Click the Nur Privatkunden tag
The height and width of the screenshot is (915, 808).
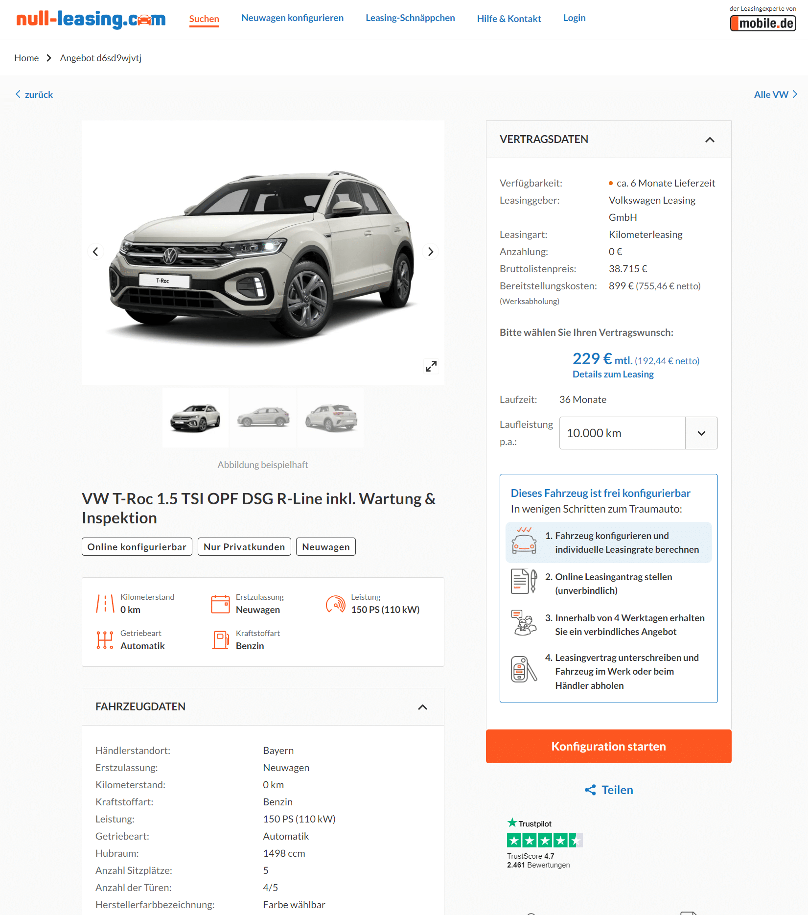[244, 547]
